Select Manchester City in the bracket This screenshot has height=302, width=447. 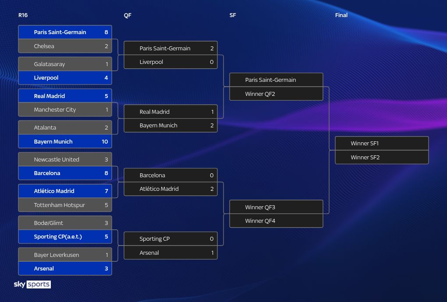point(65,110)
